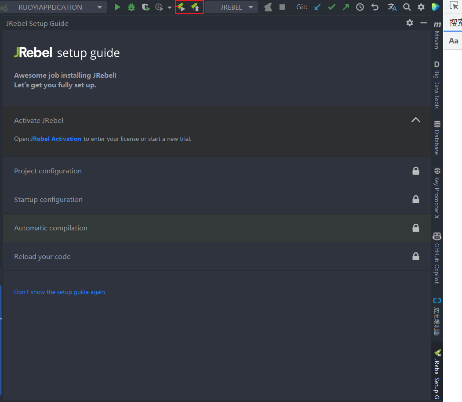
Task: Stop the running process square icon
Action: [x=282, y=7]
